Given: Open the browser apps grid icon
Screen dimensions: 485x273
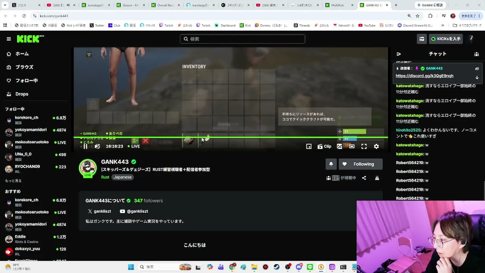Looking at the screenshot, I should (x=5, y=25).
